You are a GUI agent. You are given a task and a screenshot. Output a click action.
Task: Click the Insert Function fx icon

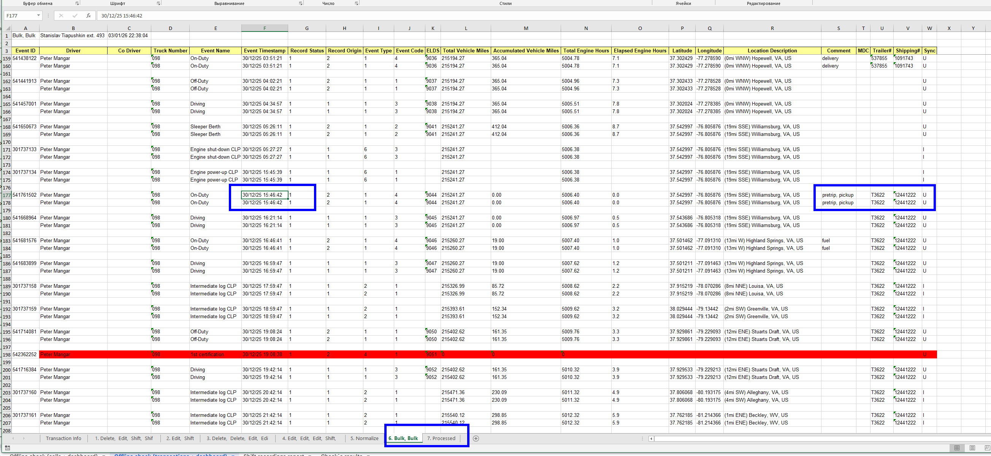[x=89, y=16]
